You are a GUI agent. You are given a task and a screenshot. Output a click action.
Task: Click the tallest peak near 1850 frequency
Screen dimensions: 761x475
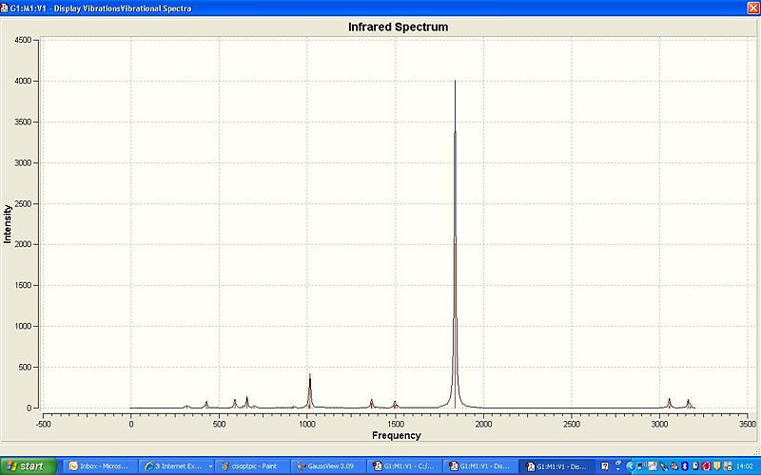coord(455,242)
